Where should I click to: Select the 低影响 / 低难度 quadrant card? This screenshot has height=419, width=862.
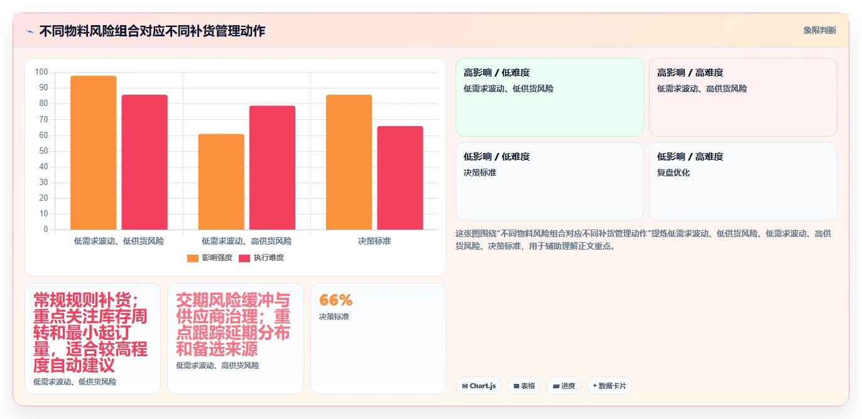pyautogui.click(x=550, y=181)
